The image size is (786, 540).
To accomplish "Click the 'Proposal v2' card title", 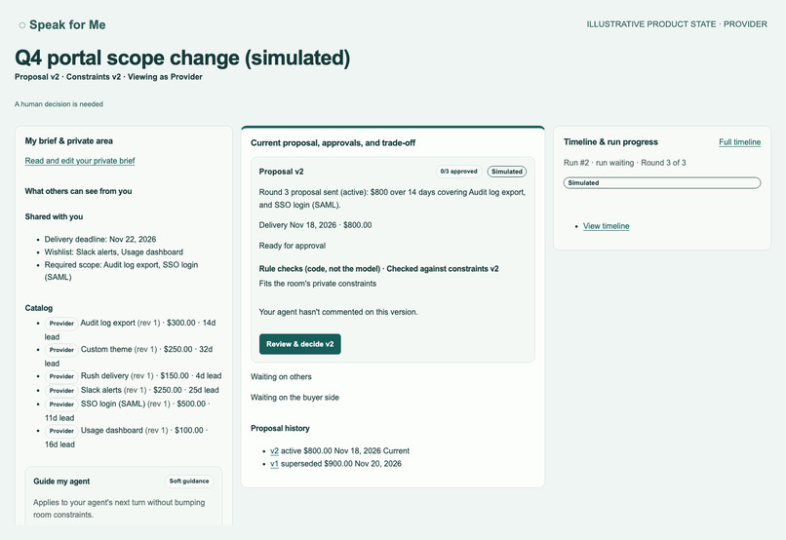I will click(281, 172).
